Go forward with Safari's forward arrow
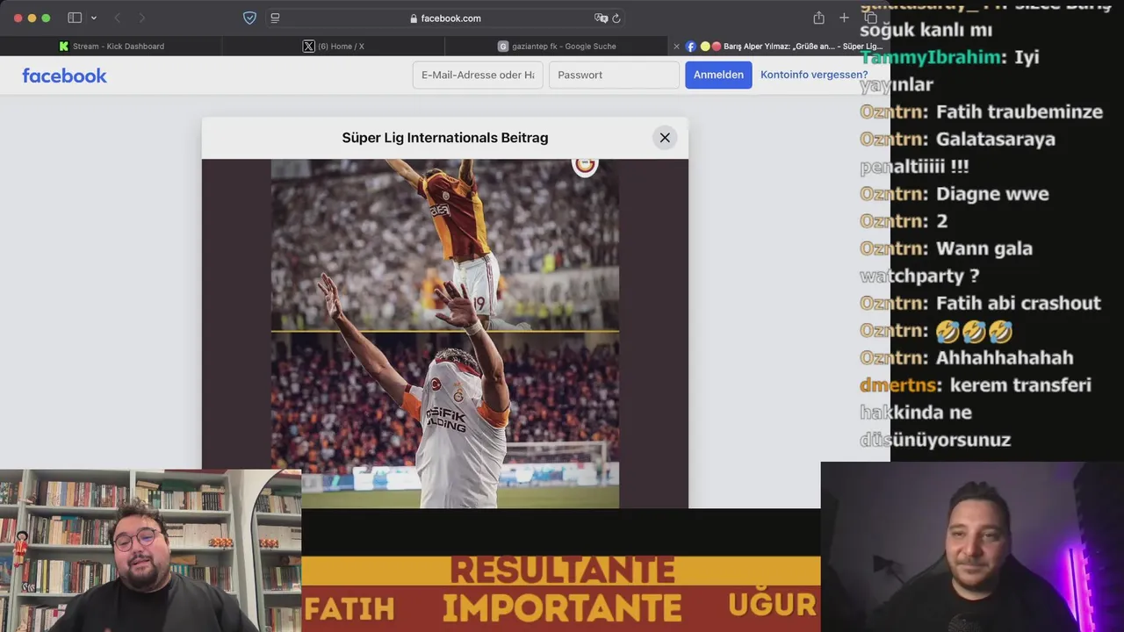1124x632 pixels. 141,18
